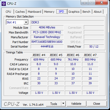Click the empty Registered field
The height and width of the screenshot is (110, 110).
94,32
